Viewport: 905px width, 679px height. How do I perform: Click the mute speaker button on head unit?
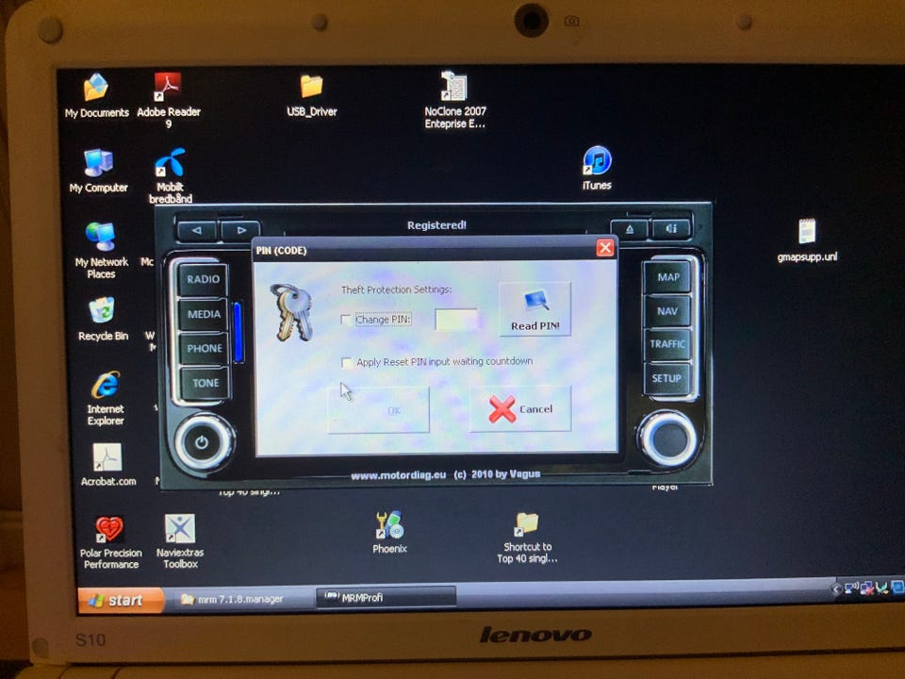[x=671, y=228]
